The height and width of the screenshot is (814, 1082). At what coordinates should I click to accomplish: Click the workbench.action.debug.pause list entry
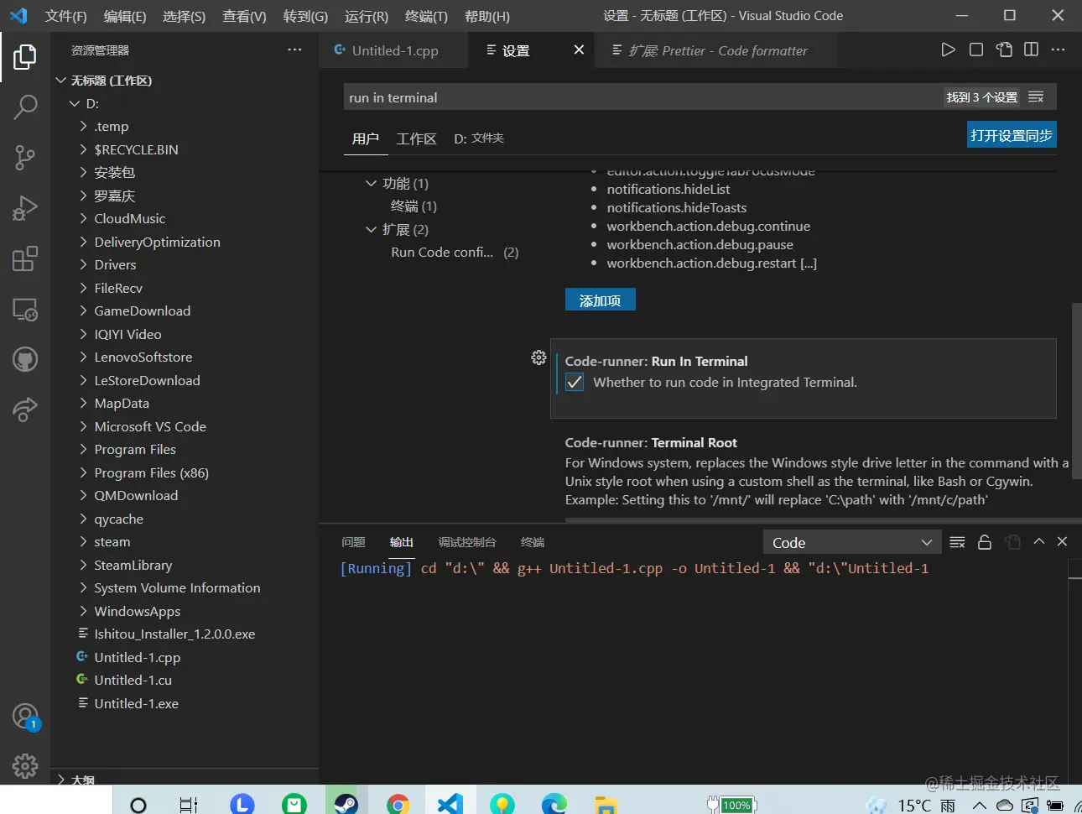700,245
